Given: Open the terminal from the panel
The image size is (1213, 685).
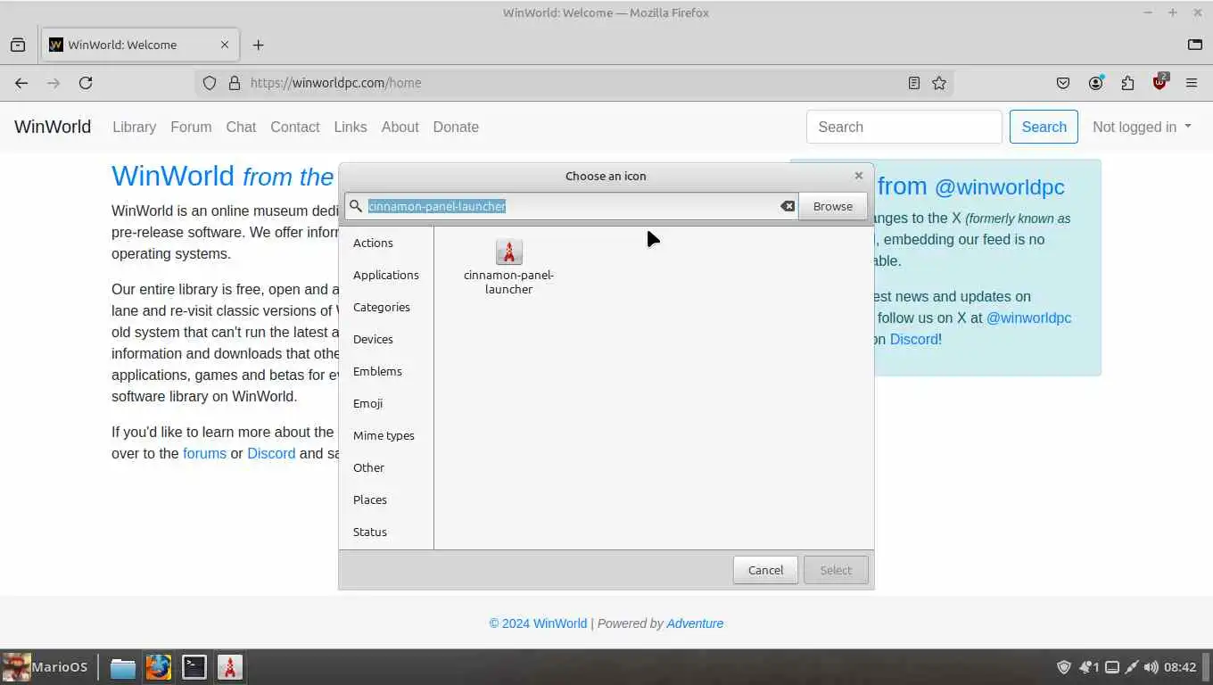Looking at the screenshot, I should point(194,667).
